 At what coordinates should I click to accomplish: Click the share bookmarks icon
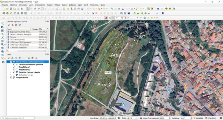20,25
